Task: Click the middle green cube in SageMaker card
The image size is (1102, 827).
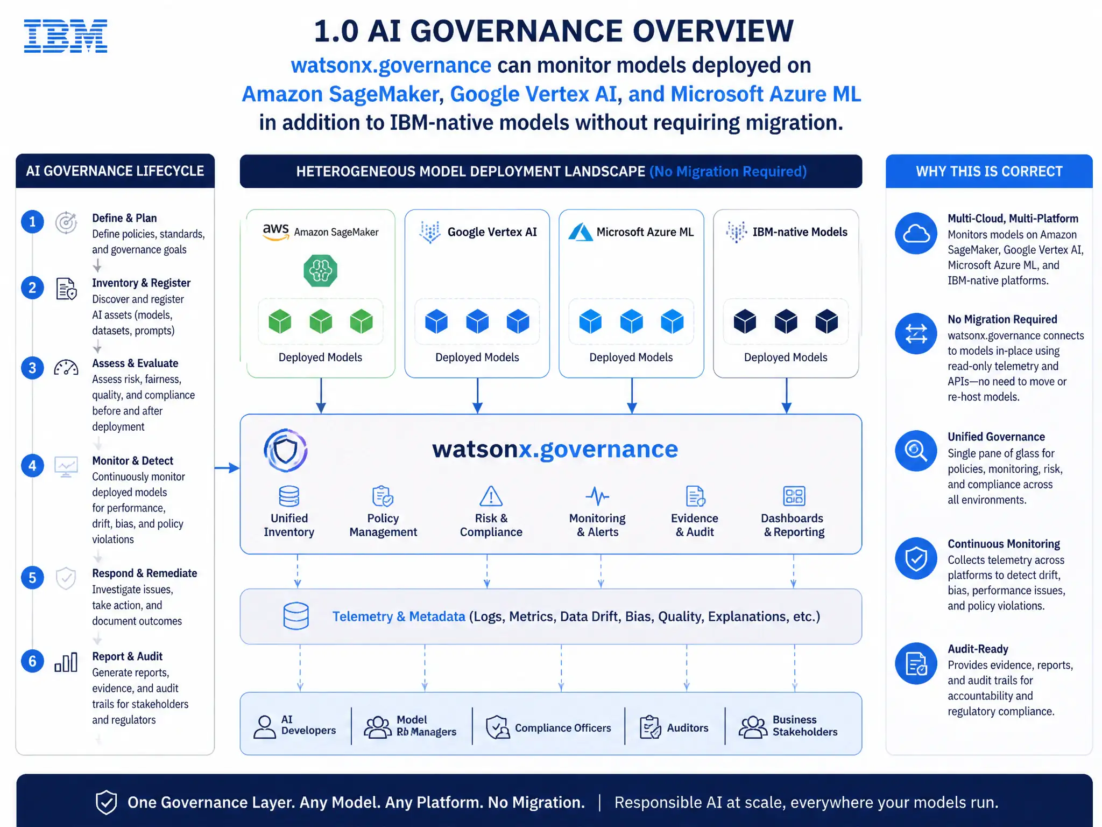Action: coord(321,322)
